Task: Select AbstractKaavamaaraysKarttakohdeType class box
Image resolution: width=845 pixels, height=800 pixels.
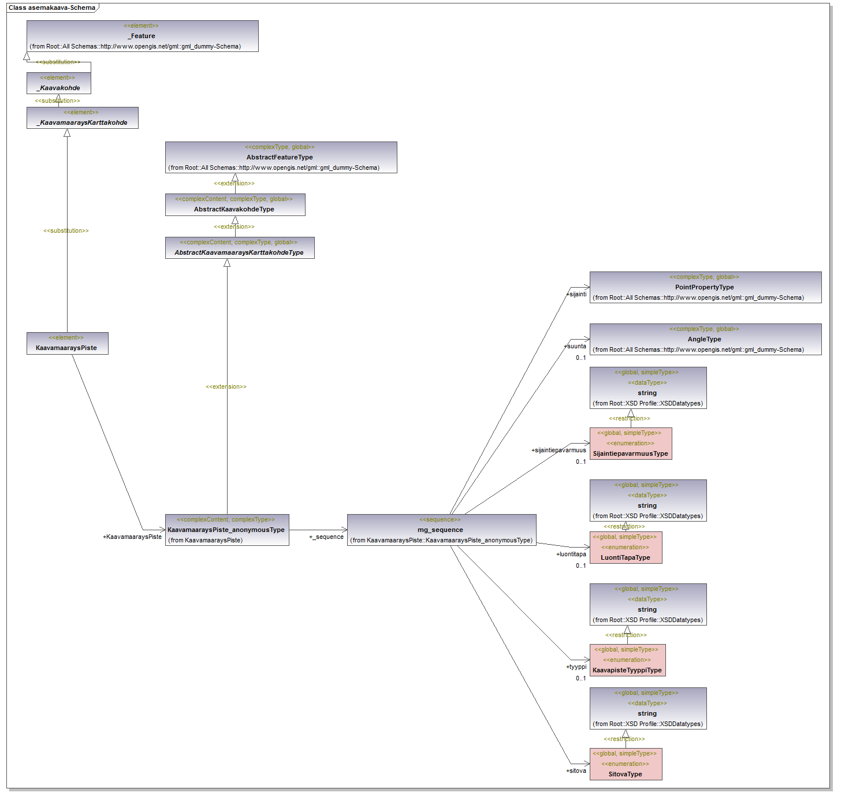Action: click(240, 248)
